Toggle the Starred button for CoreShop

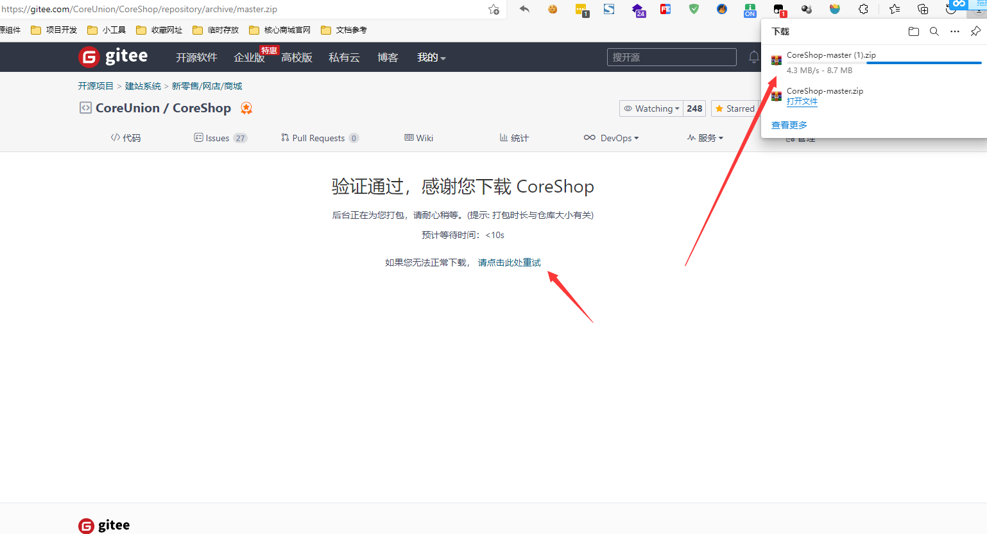[x=735, y=108]
